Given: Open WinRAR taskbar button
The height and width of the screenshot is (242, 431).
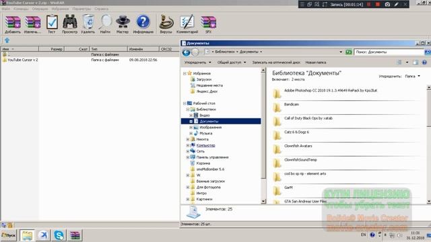Looking at the screenshot, I should tap(75, 235).
